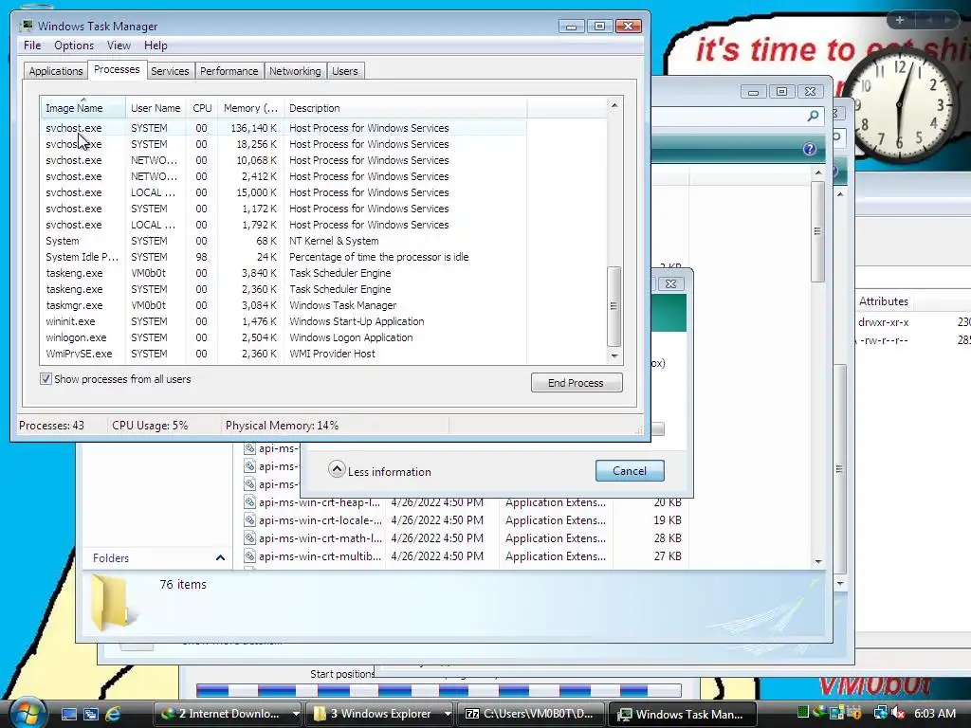Click the plus icon on gadget sidebar
Viewport: 971px width, 728px height.
(x=900, y=20)
